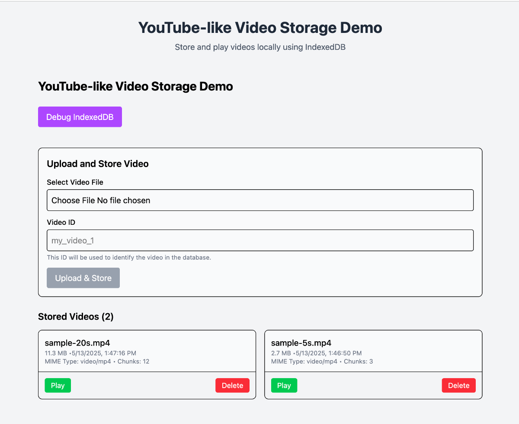Viewport: 519px width, 424px height.
Task: Click the centered page title at top
Action: point(260,28)
